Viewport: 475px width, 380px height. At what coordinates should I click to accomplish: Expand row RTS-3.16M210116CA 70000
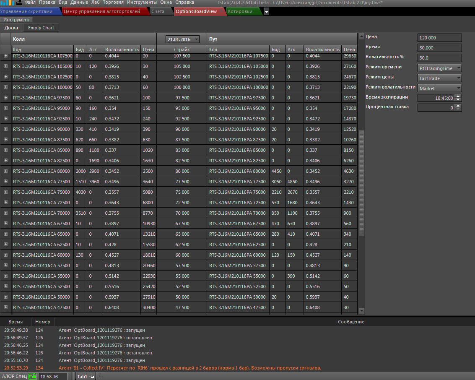5,213
